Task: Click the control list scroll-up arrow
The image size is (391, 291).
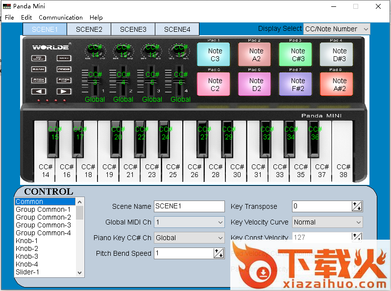Action: coord(80,202)
